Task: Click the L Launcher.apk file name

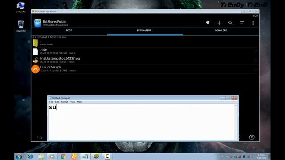Action: 50,67
